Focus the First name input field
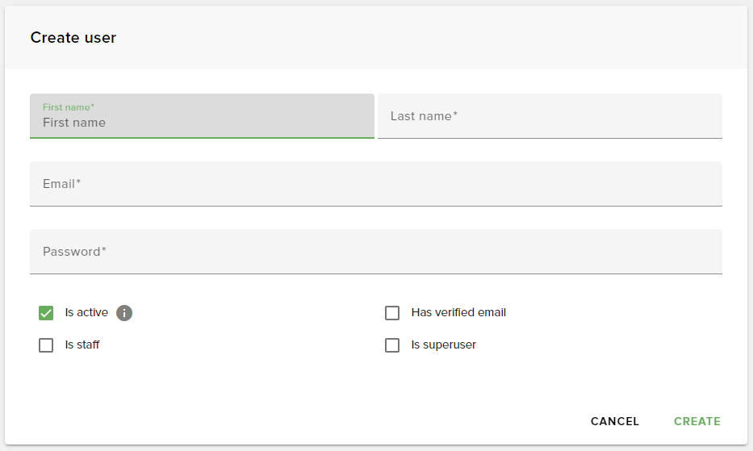Screen dimensions: 753x451 (x=202, y=116)
